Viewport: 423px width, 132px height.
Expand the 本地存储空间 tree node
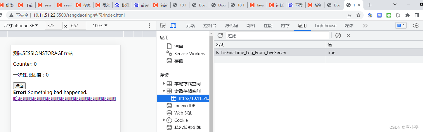click(164, 84)
